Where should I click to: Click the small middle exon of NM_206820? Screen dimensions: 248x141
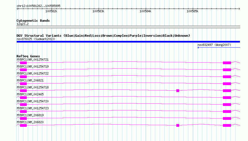178,125
